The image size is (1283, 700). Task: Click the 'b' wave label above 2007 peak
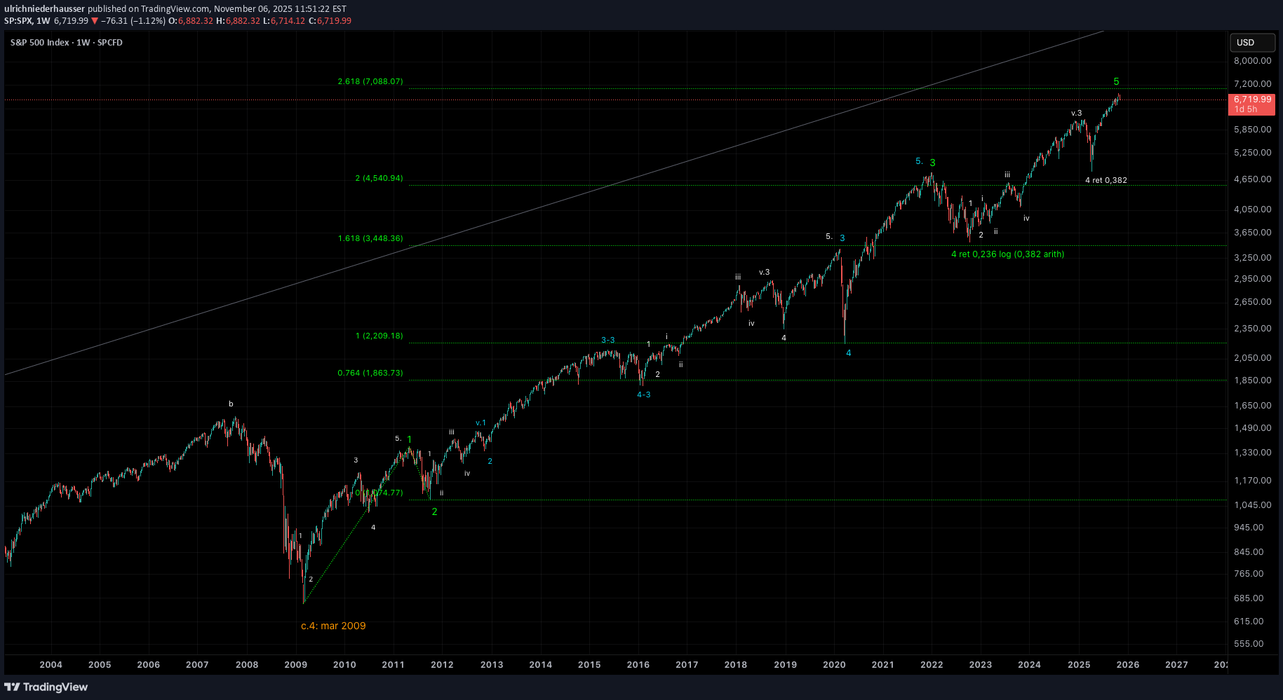231,404
